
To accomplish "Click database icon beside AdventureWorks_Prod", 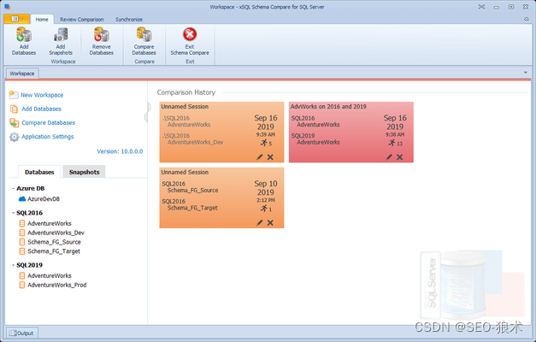I will (22, 285).
